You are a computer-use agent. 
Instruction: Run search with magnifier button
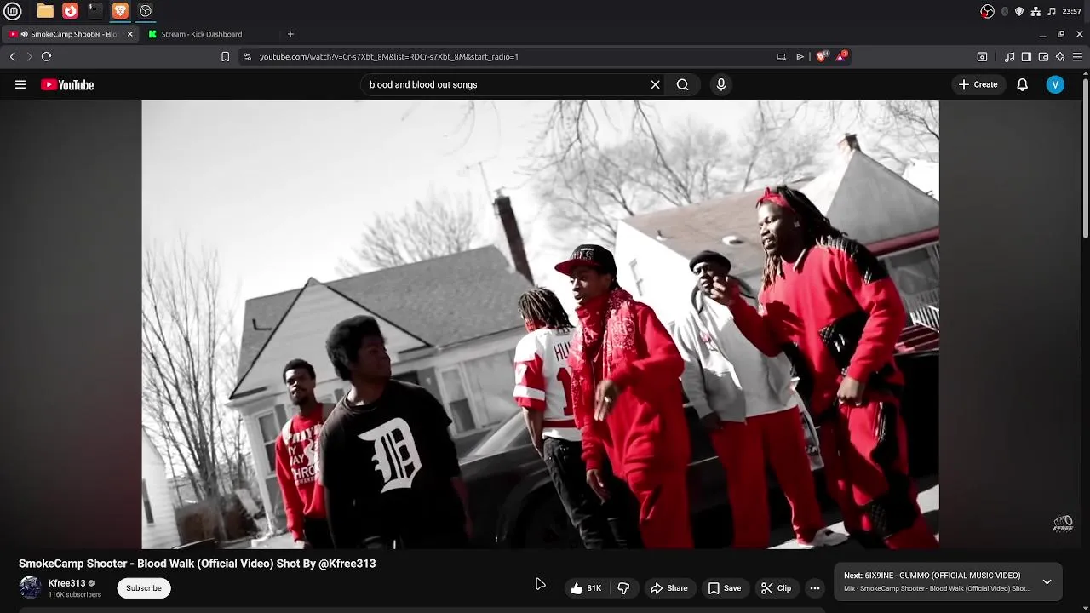[x=683, y=84]
